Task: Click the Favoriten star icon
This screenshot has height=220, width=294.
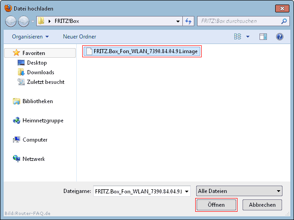Action: (x=17, y=53)
